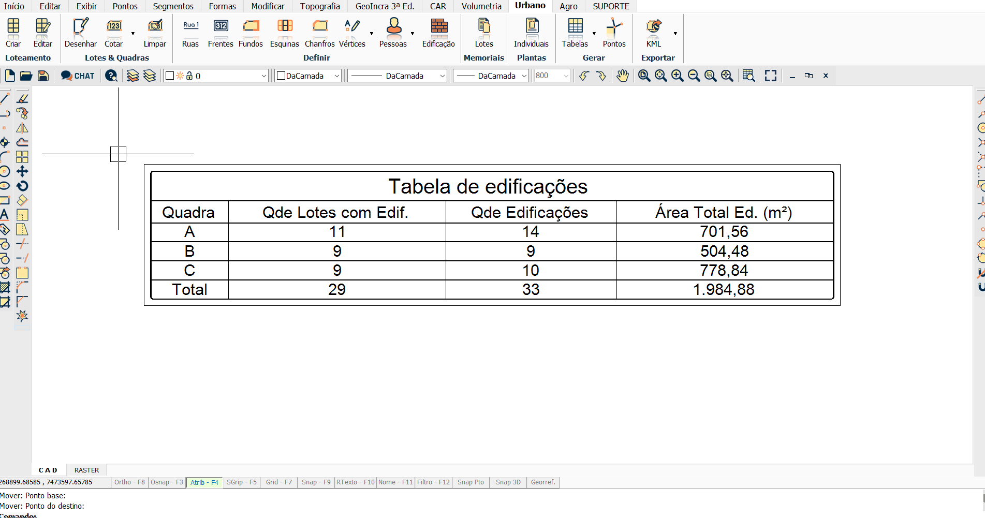Open the CHAT button
Image resolution: width=985 pixels, height=518 pixels.
coord(78,76)
